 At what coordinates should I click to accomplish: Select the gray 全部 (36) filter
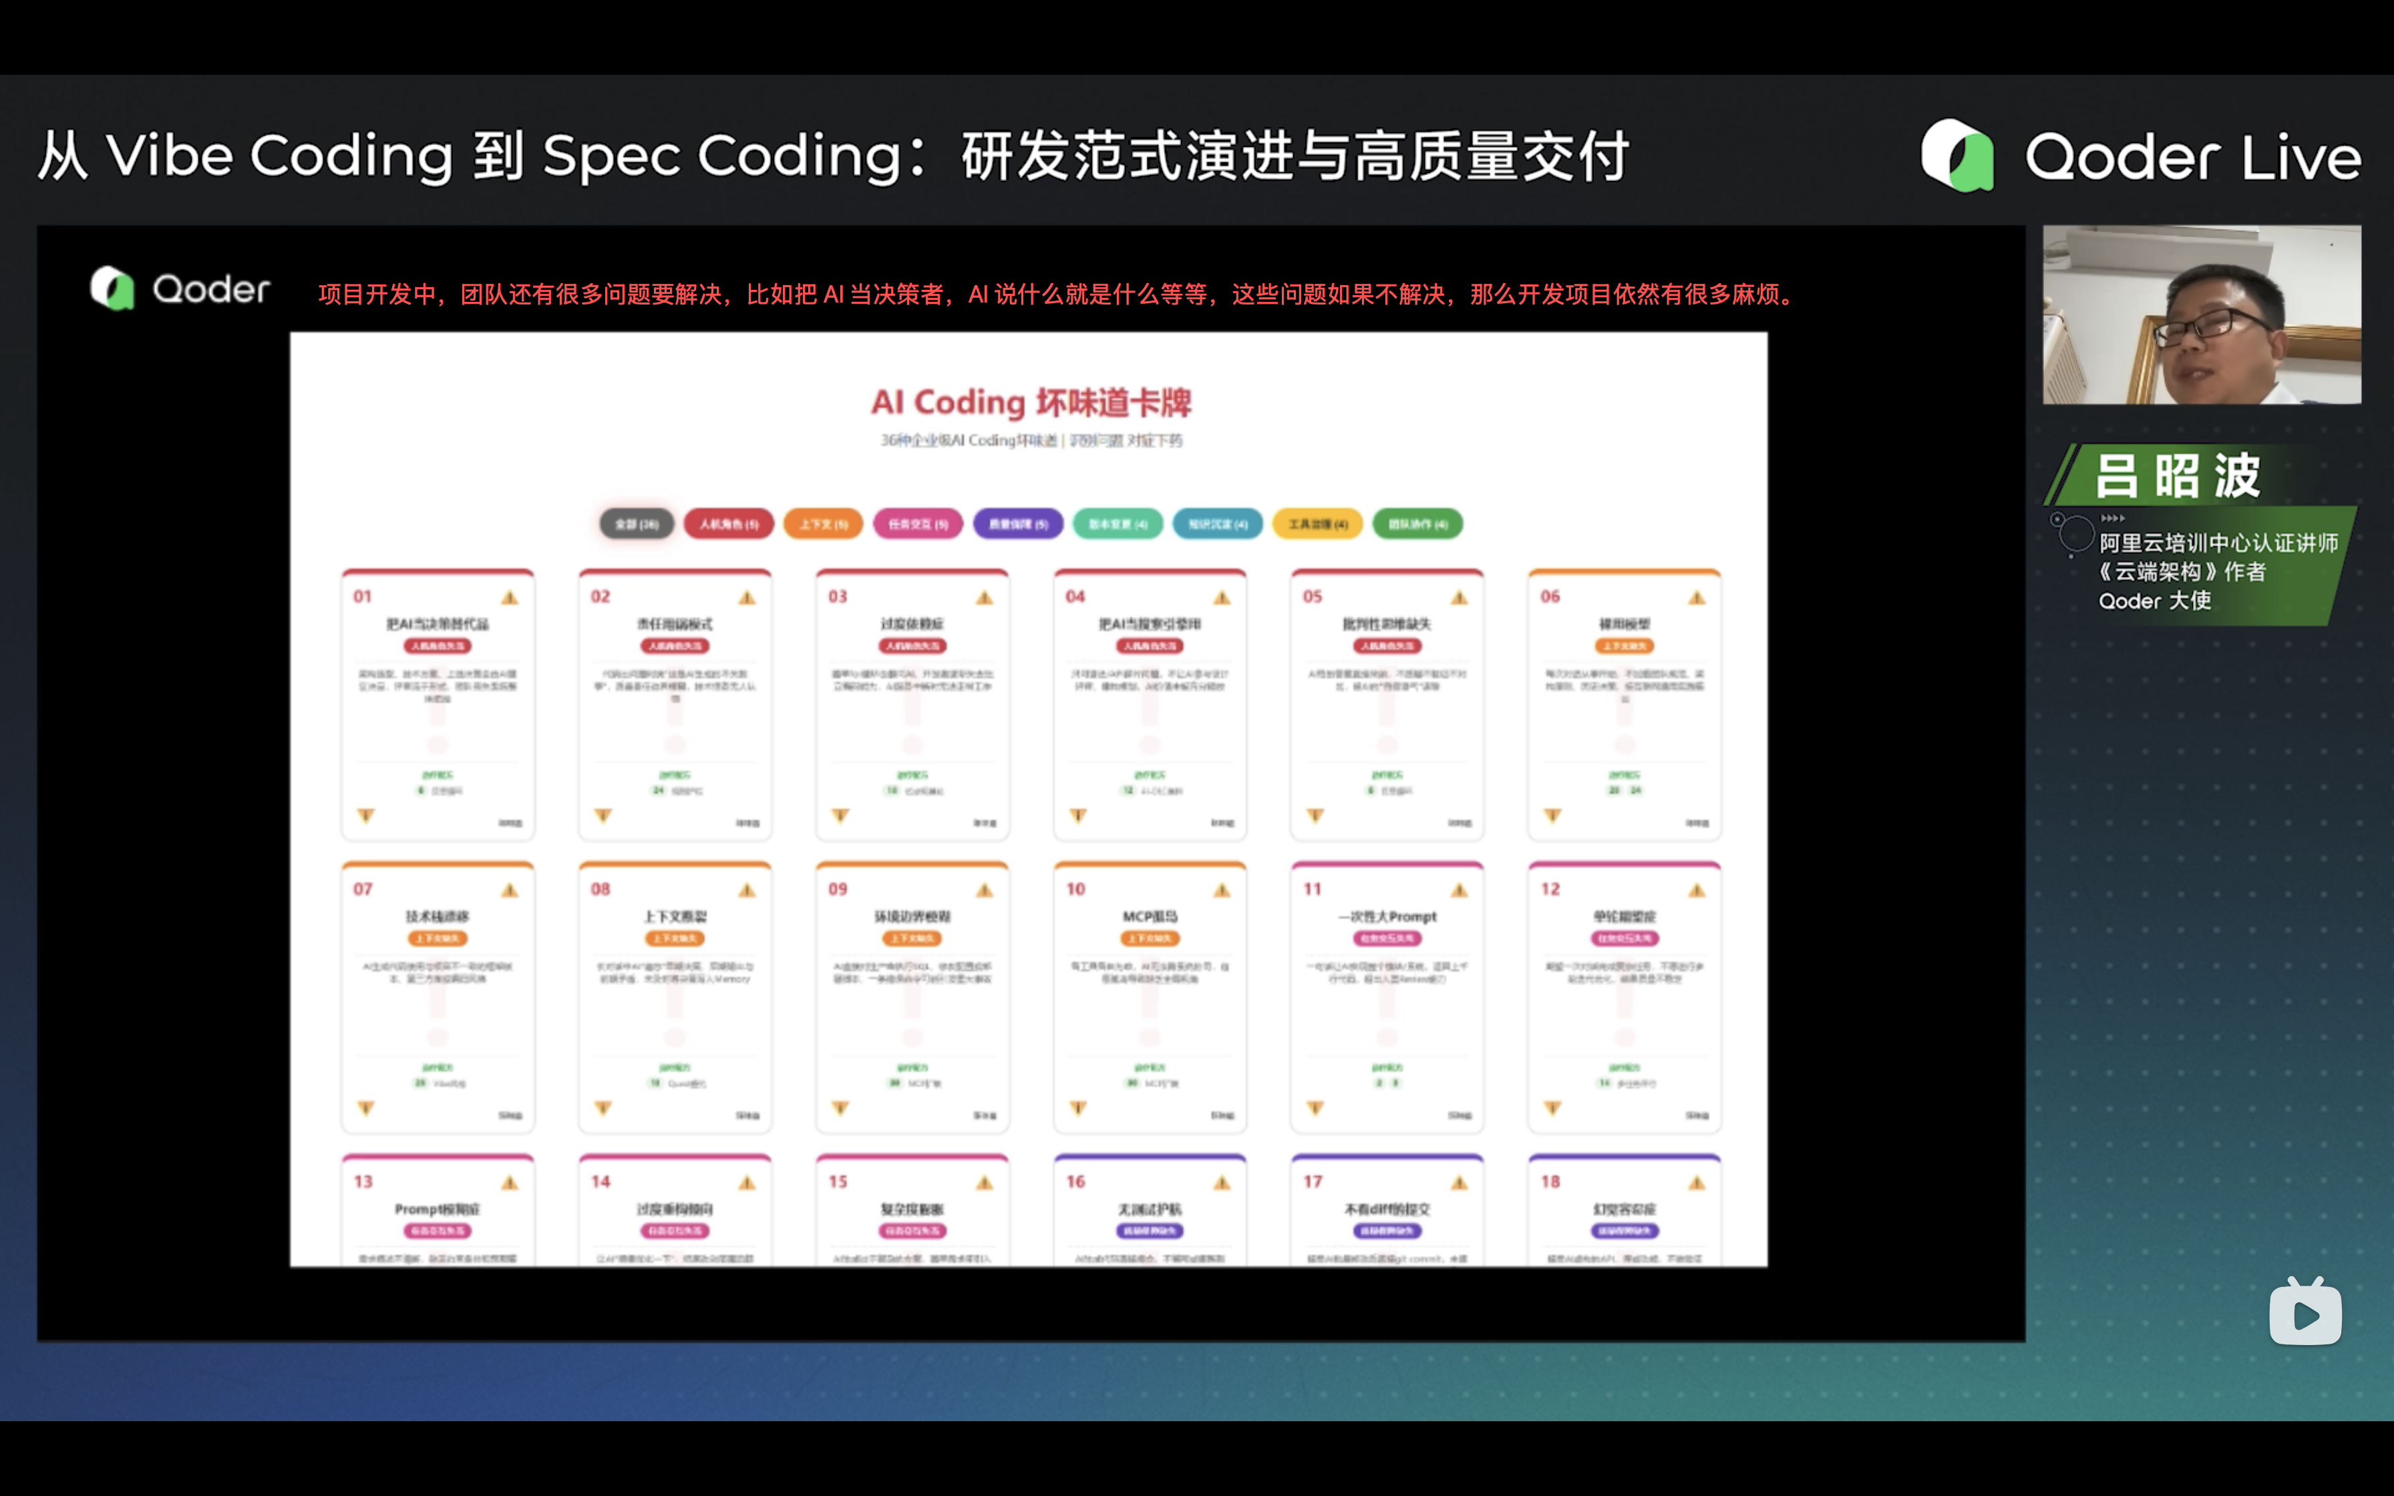pyautogui.click(x=636, y=524)
